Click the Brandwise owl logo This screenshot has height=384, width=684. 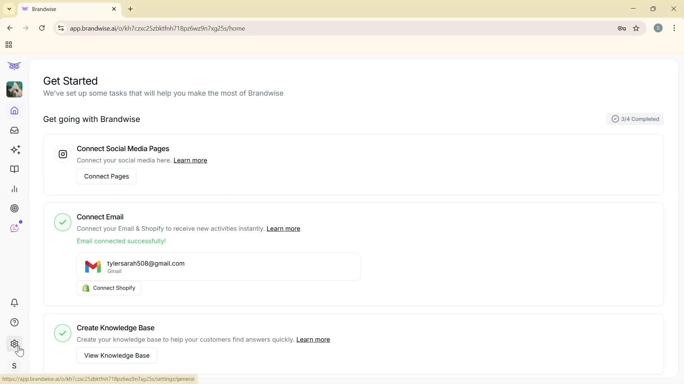click(14, 66)
